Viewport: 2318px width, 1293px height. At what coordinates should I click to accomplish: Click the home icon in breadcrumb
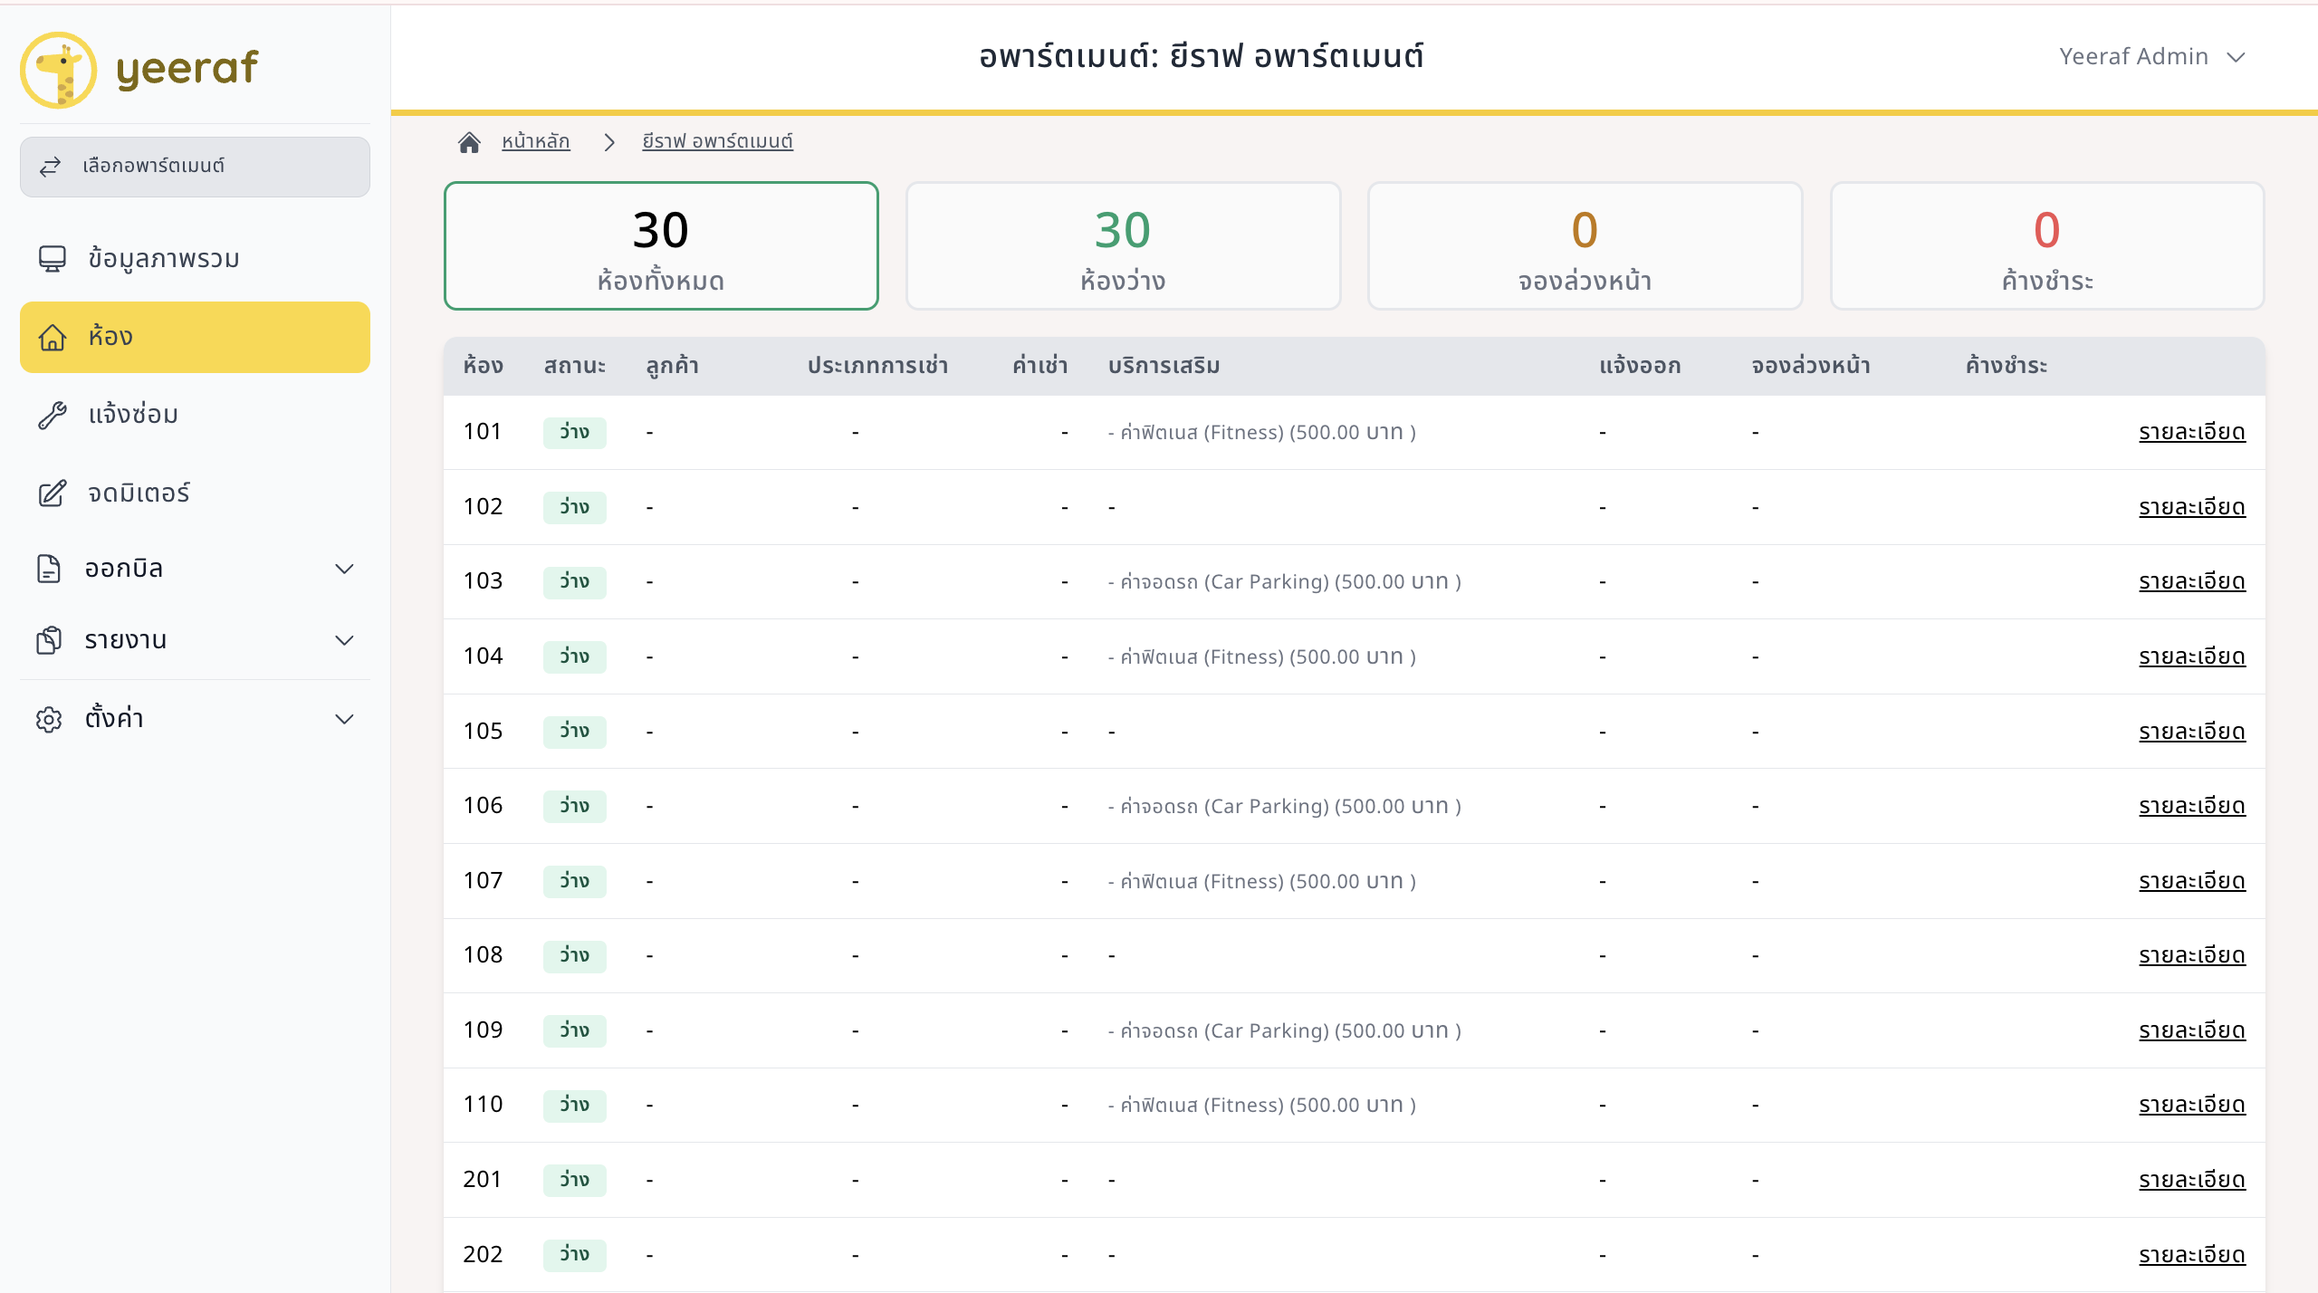point(469,142)
